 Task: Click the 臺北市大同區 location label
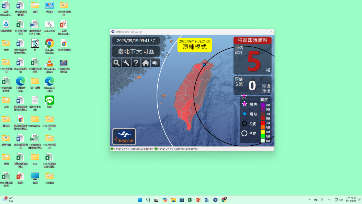[136, 52]
